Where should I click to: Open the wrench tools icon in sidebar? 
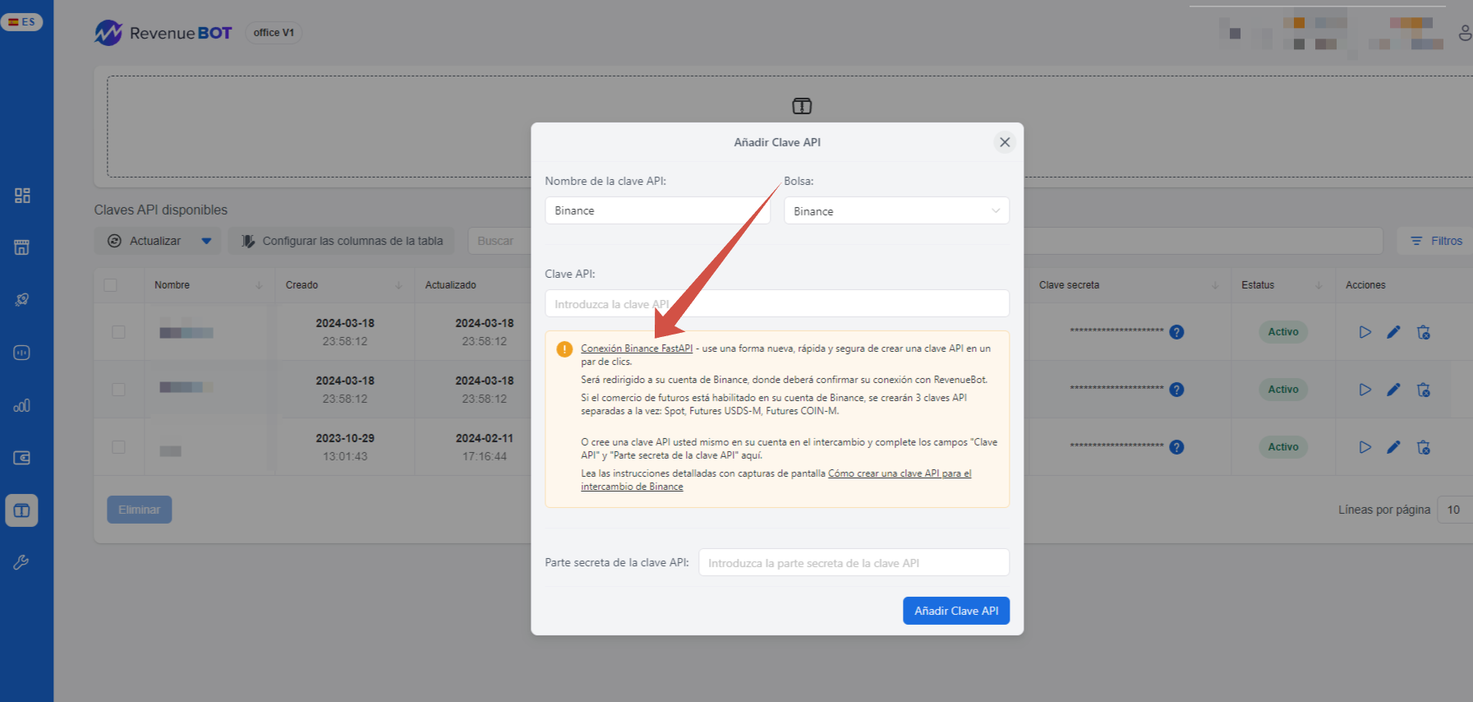(22, 563)
